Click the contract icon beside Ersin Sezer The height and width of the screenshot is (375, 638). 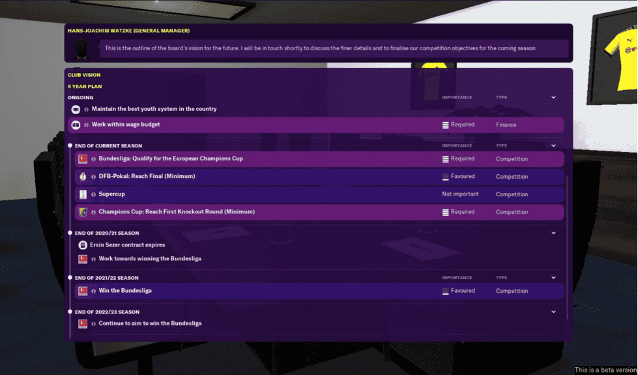pos(83,245)
